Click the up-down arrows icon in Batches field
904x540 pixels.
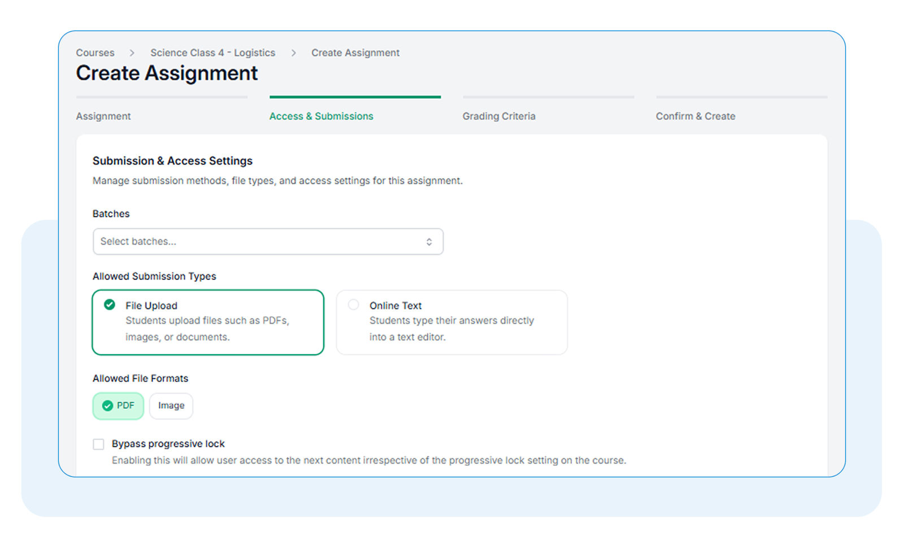click(429, 242)
